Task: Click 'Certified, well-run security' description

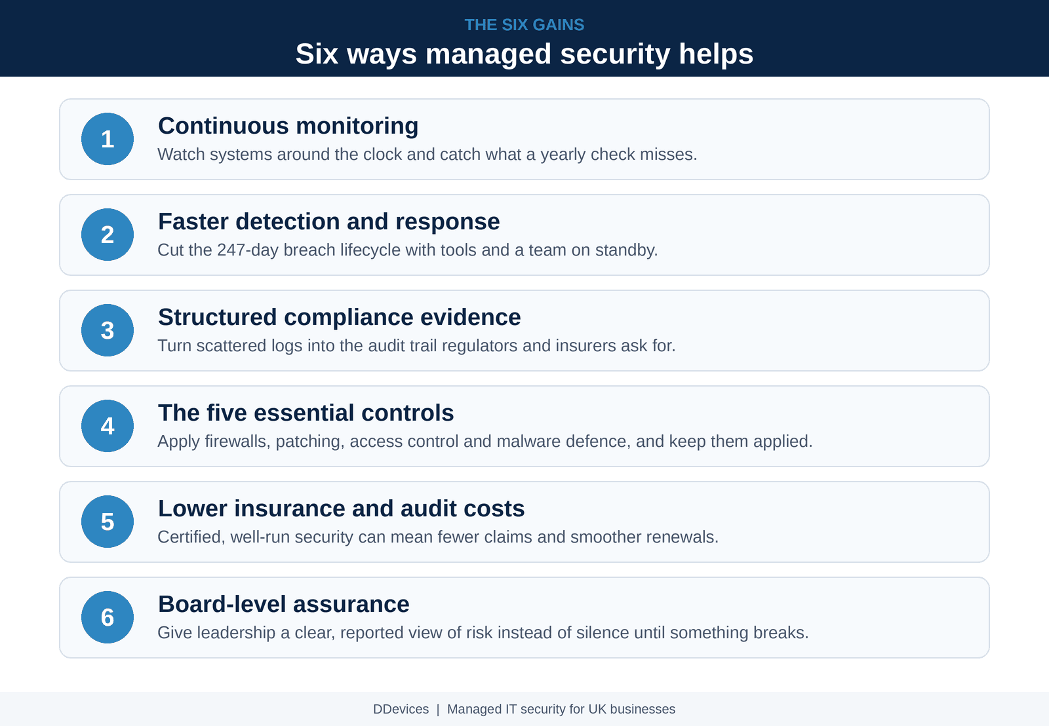Action: pyautogui.click(x=438, y=537)
